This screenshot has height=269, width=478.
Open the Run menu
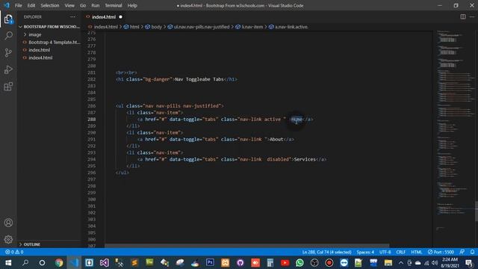click(x=96, y=5)
